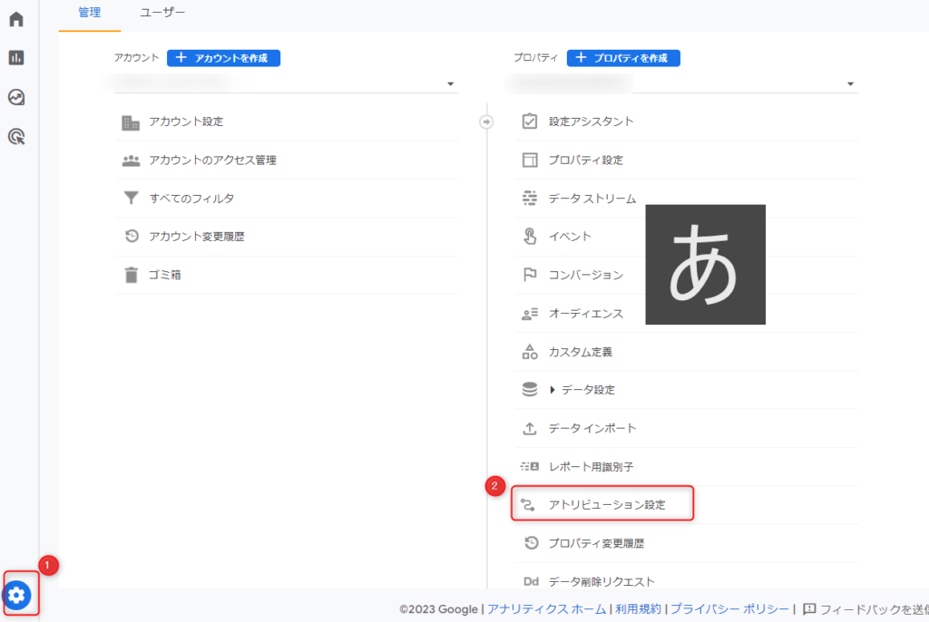
Task: Click the Admin gear icon
Action: coord(18,595)
